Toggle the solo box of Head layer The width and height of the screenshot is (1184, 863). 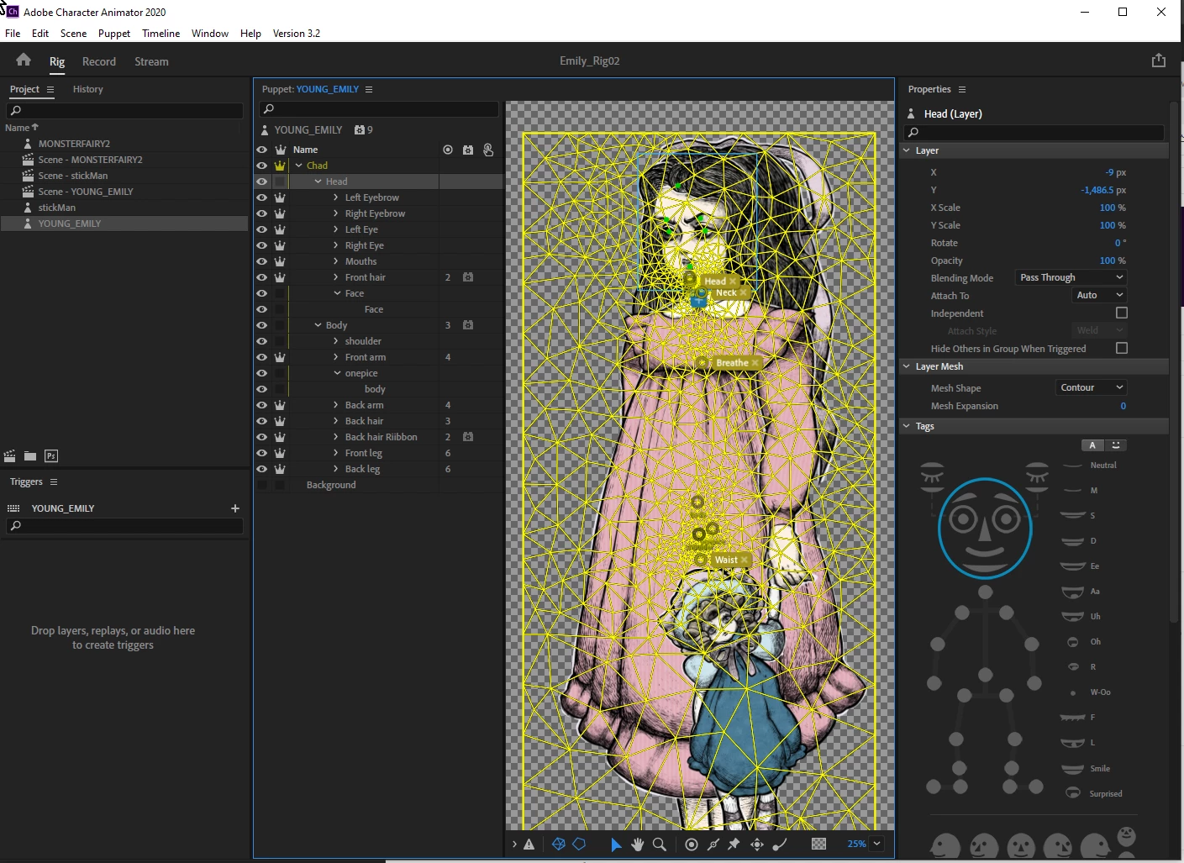(280, 182)
